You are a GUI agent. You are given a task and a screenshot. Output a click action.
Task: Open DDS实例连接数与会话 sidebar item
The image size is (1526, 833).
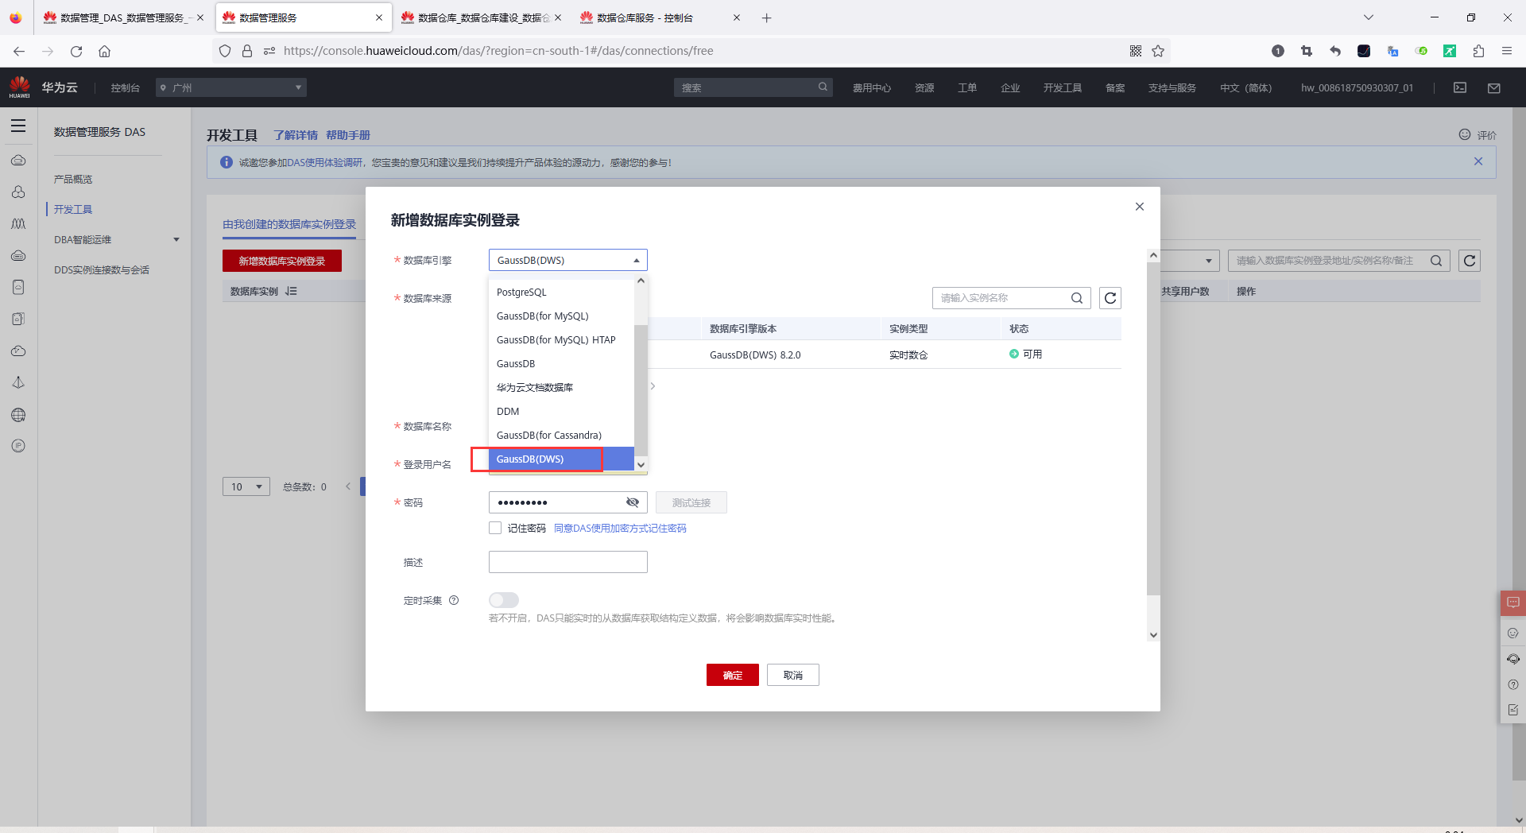tap(102, 269)
